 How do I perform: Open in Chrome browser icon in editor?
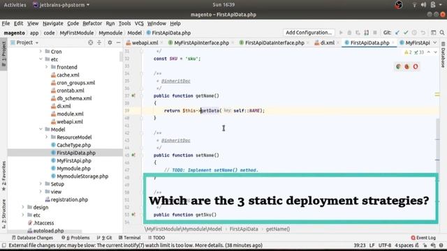click(398, 67)
